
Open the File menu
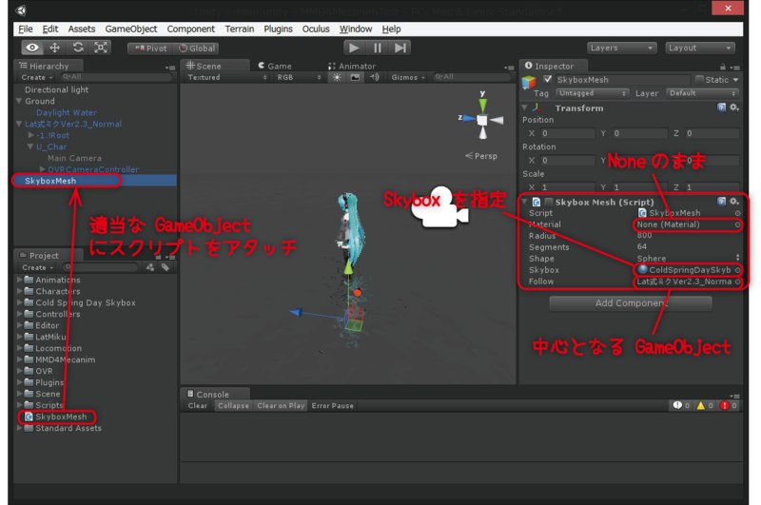click(26, 29)
